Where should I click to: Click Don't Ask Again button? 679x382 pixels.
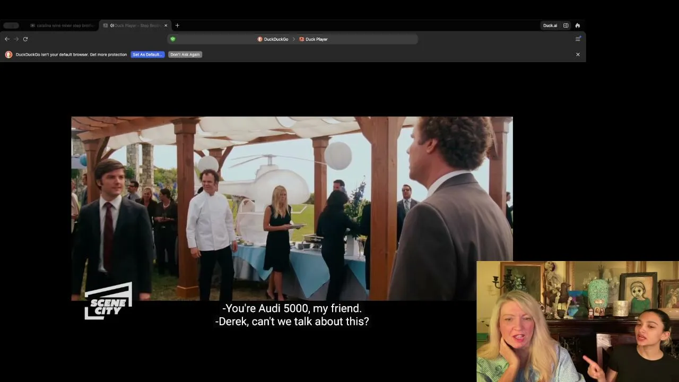coord(185,54)
